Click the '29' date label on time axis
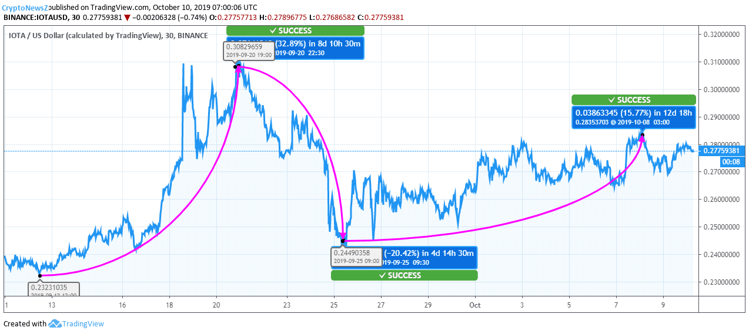This screenshot has height=334, width=749. click(x=428, y=305)
